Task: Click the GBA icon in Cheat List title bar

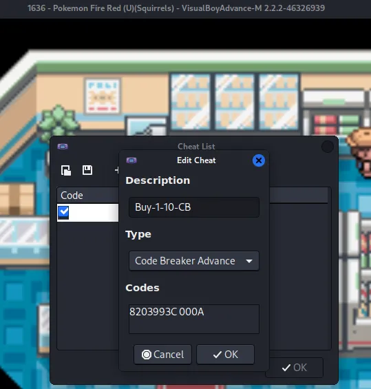Action: (63, 147)
